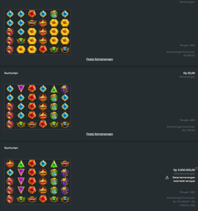This screenshot has height=211, width=198.
Task: Select the 3x green multiplier in the top grid
Action: point(21,41)
